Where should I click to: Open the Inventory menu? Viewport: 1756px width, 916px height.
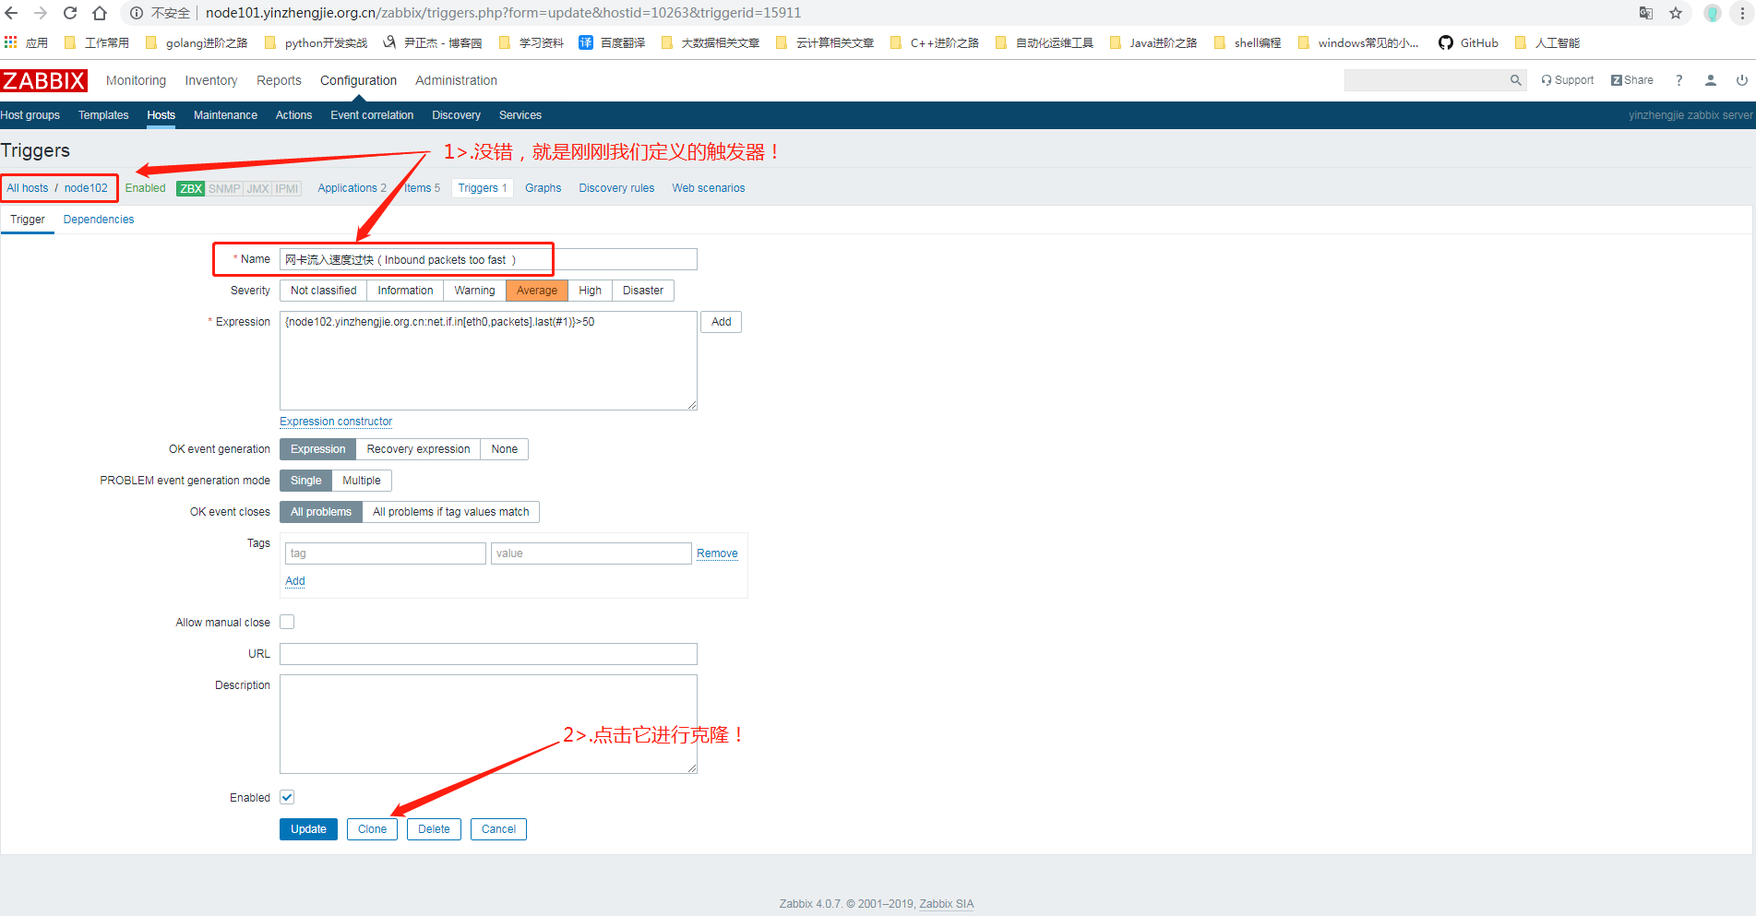210,80
